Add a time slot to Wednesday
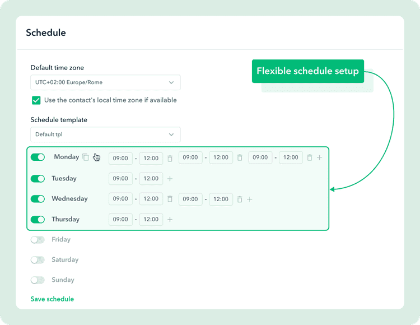420x325 pixels. (x=249, y=199)
